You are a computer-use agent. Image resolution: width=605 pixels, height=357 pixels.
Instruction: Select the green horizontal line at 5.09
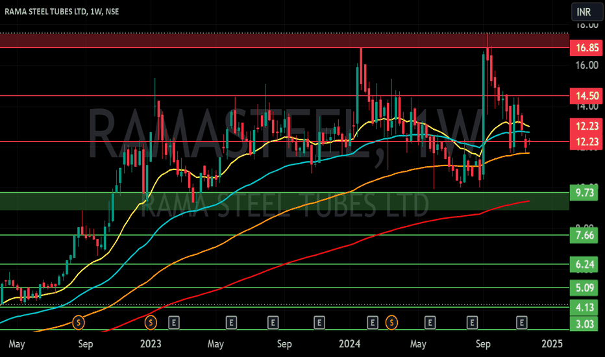[x=284, y=288]
